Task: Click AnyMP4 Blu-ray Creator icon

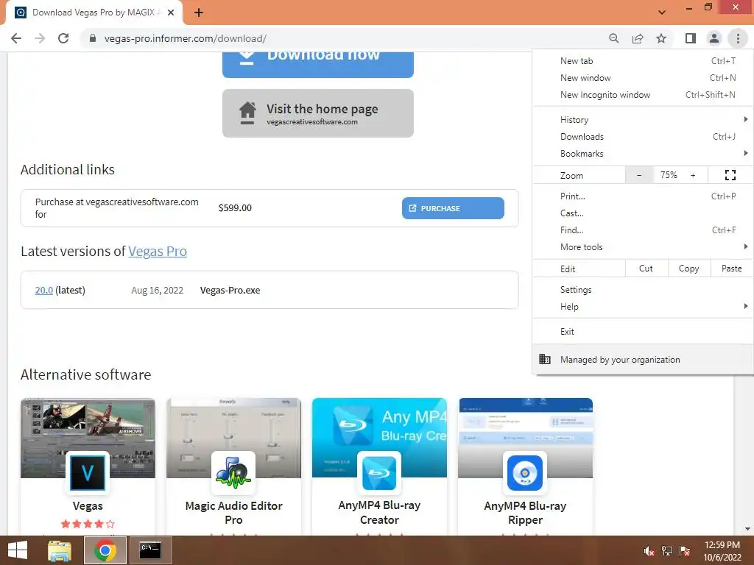Action: click(x=379, y=473)
